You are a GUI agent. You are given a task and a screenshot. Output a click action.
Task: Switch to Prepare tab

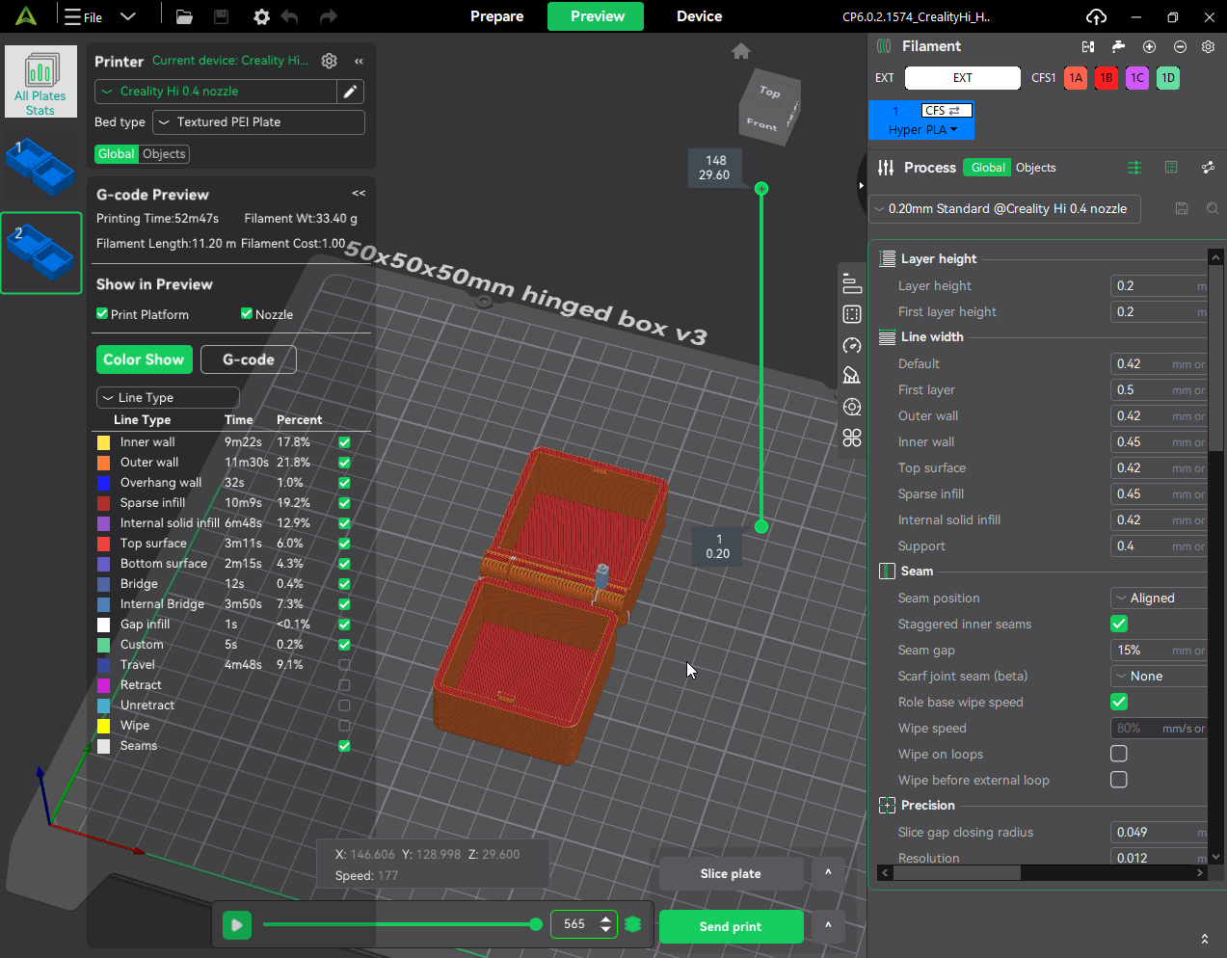click(x=497, y=16)
